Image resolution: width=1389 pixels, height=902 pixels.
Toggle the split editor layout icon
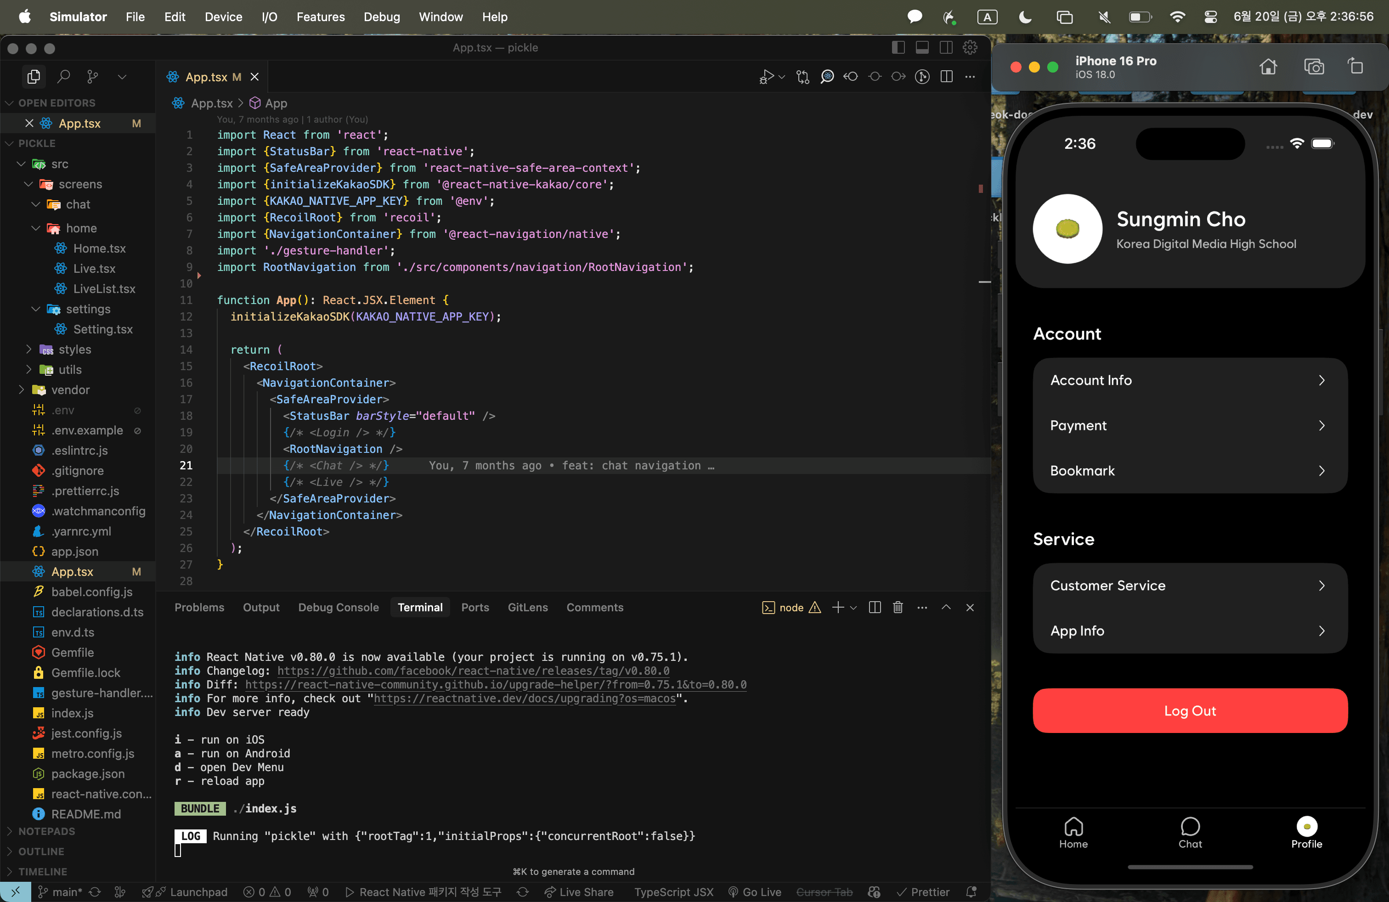click(x=947, y=76)
